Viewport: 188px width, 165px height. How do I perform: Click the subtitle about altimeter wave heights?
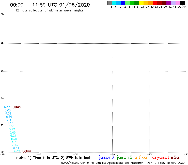click(49, 10)
